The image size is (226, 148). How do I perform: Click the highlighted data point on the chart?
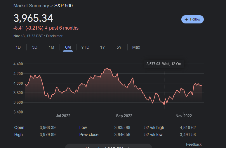tap(164, 103)
